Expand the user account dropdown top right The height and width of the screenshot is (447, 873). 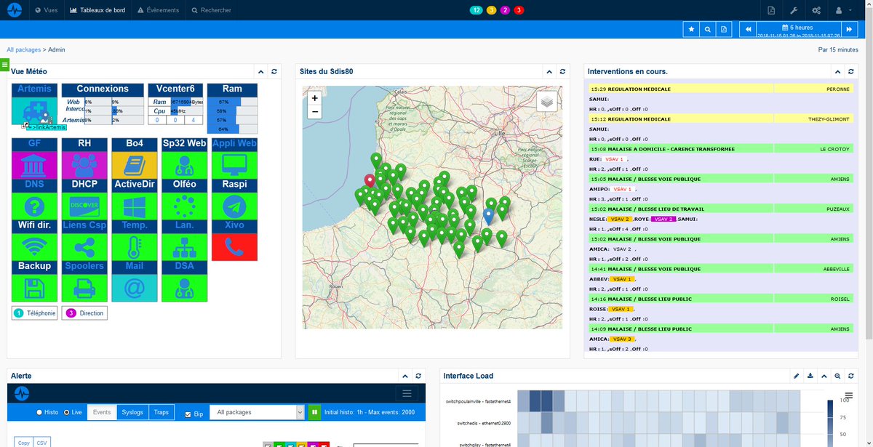click(842, 10)
